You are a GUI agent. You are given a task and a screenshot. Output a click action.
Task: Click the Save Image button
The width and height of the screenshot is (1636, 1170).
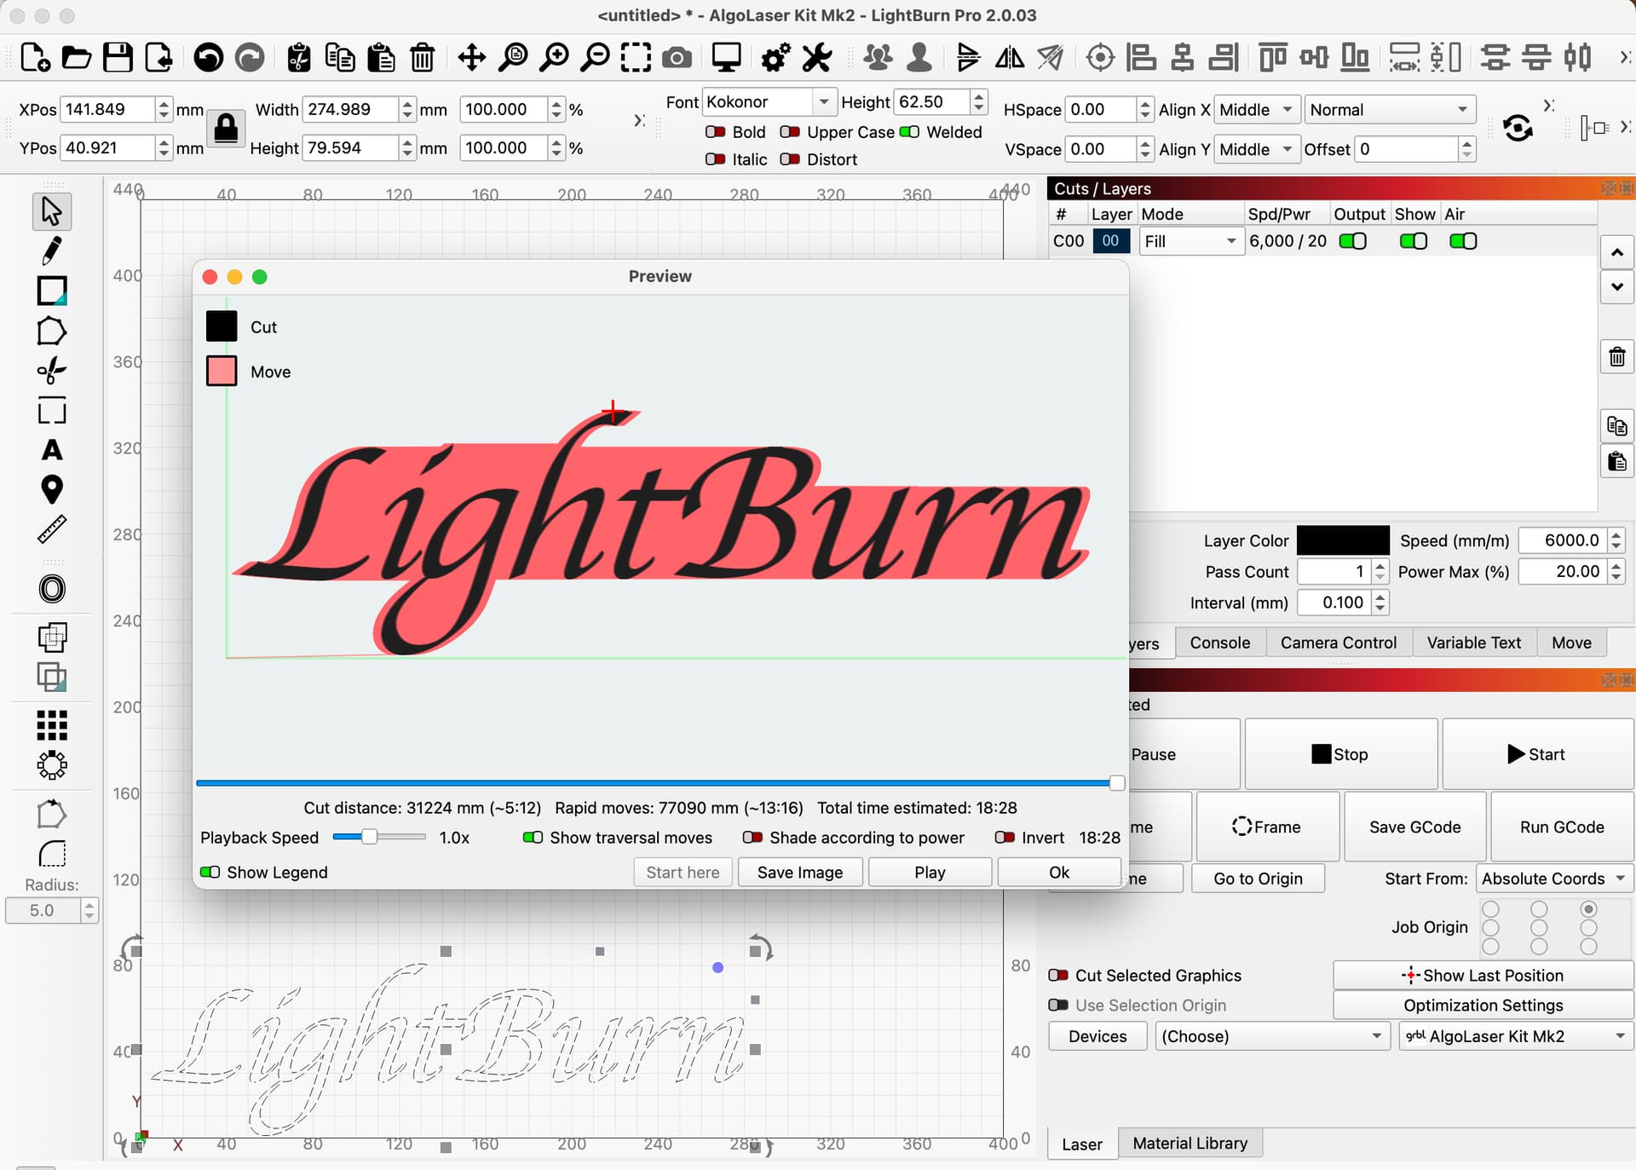[x=799, y=872]
